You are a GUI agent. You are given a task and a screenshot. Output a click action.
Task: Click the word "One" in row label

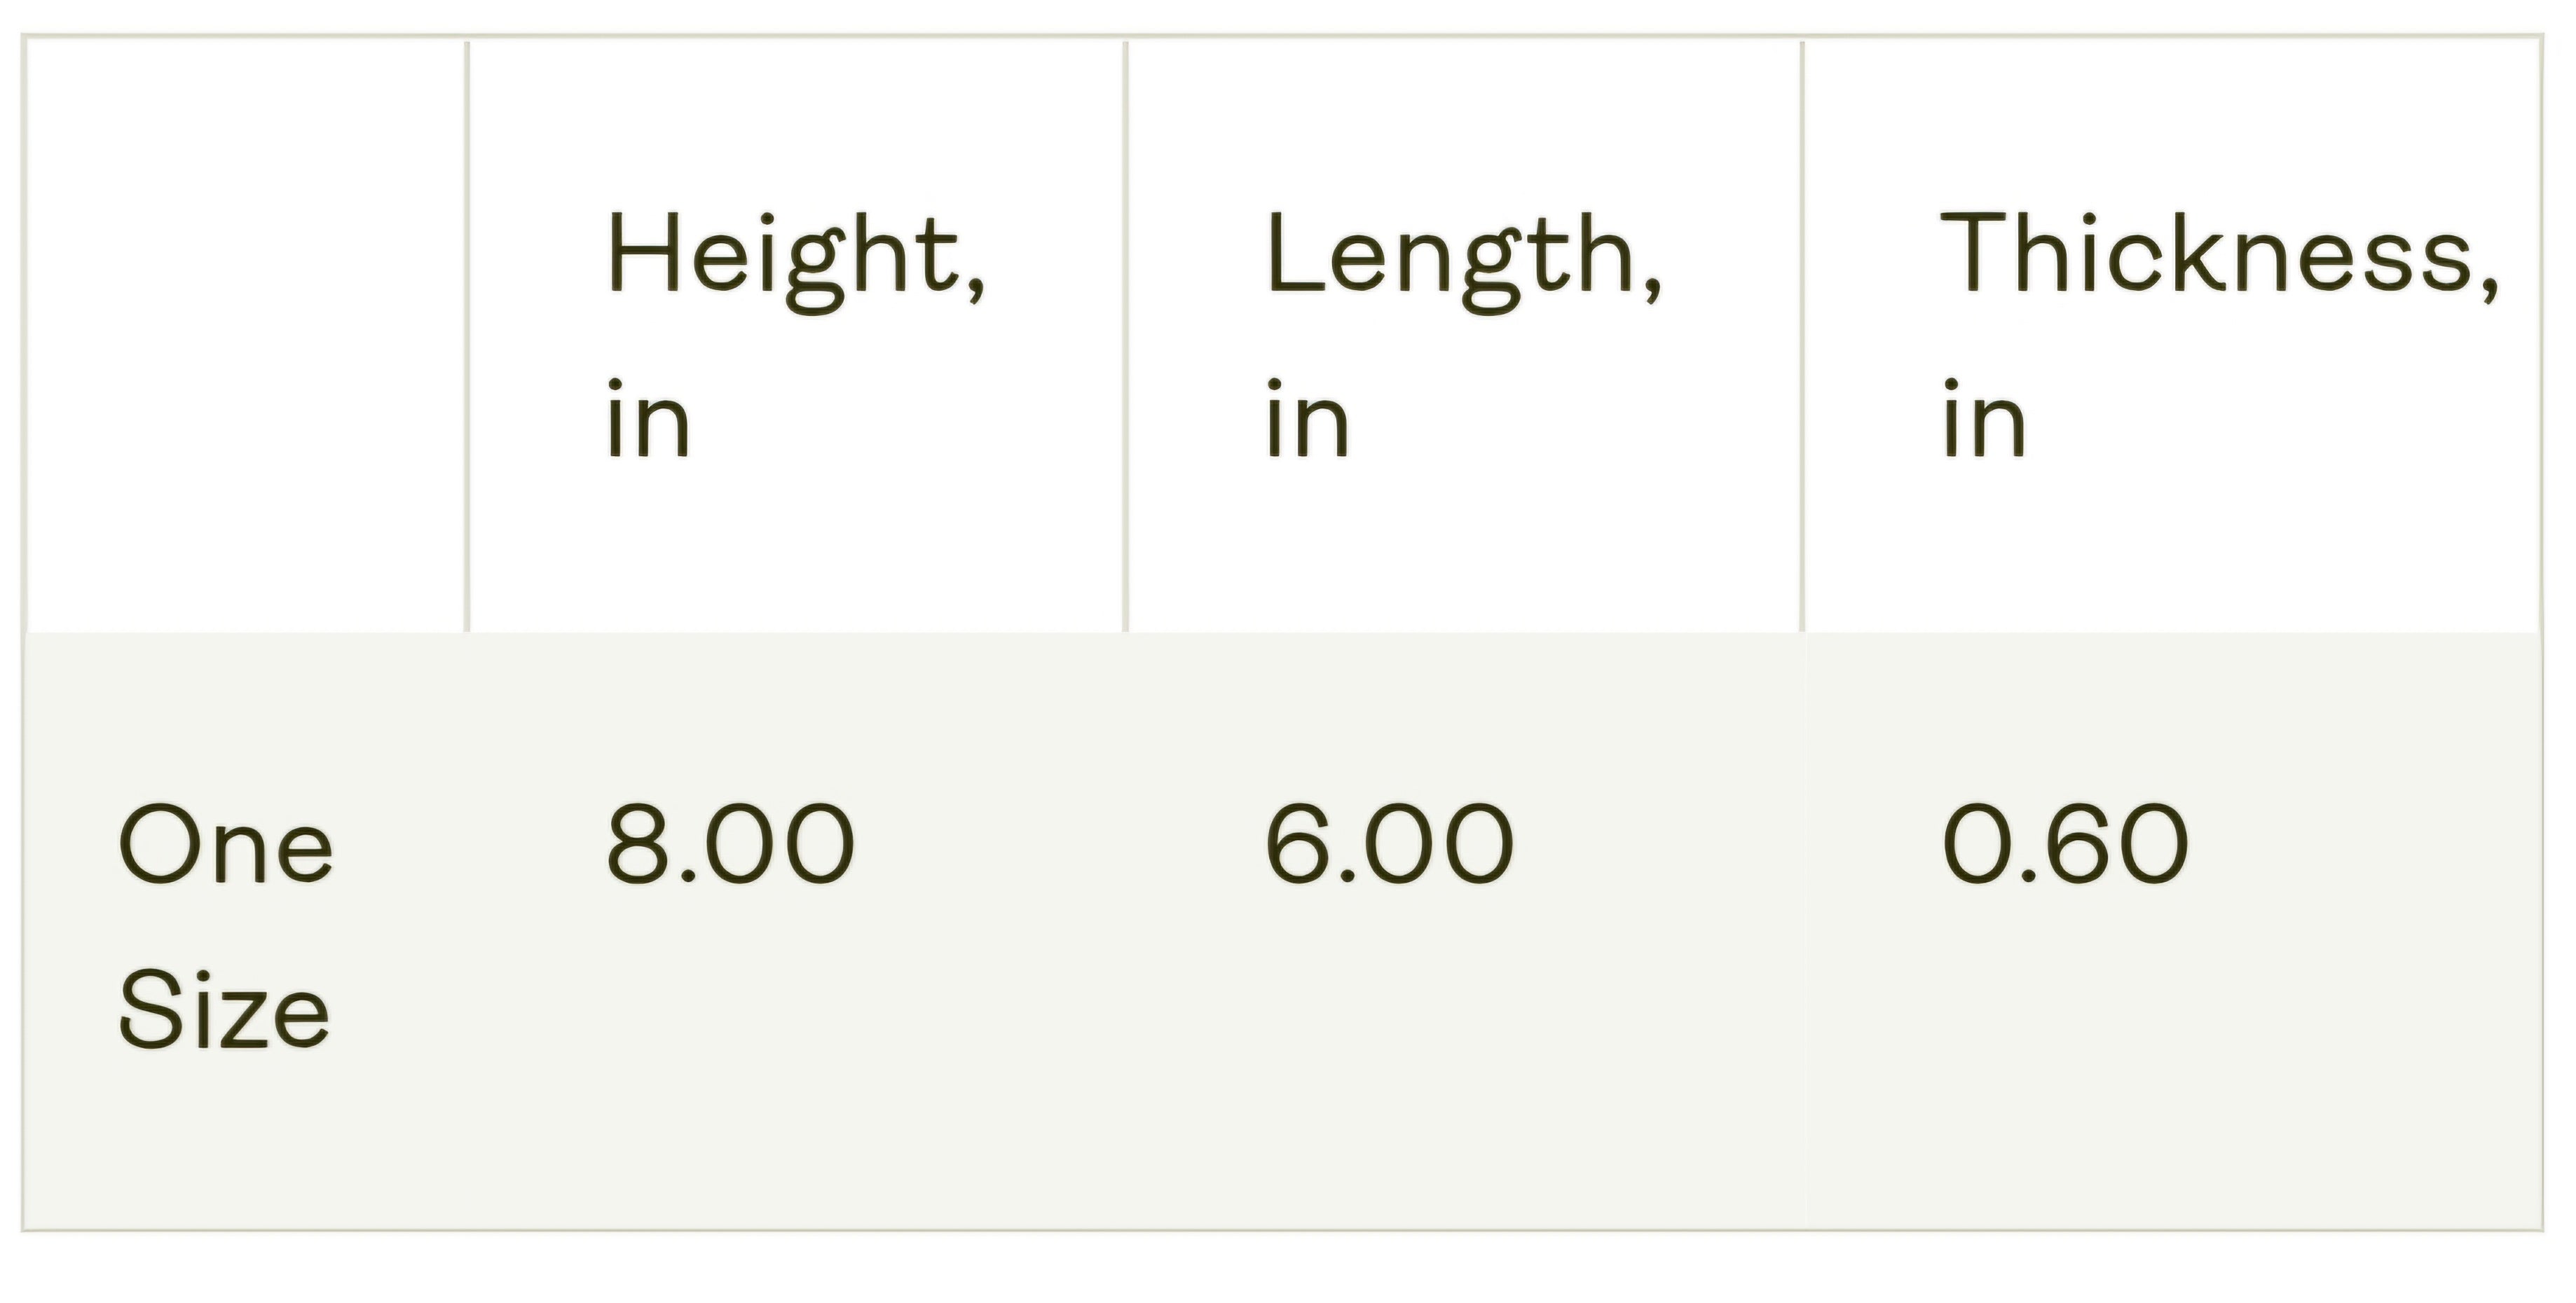point(226,845)
